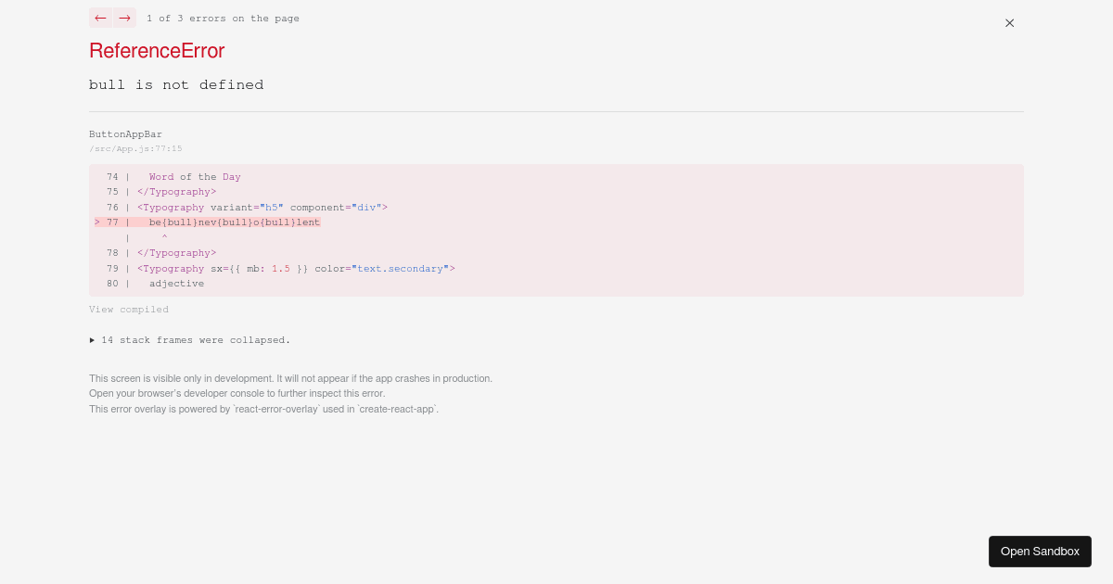
Task: Click the caret marker under line 77
Action: [164, 237]
